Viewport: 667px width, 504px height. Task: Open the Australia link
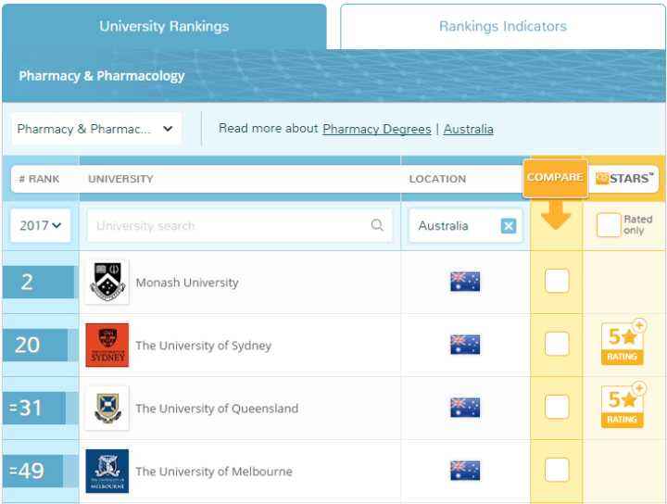click(x=469, y=129)
